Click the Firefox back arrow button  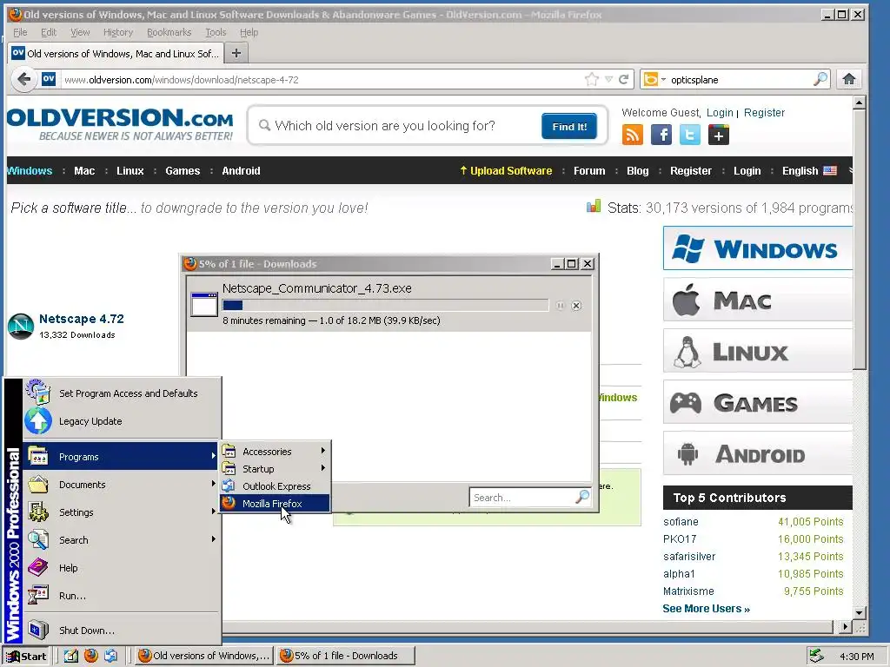pos(23,79)
